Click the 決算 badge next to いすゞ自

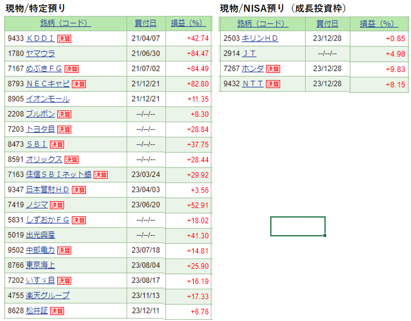click(x=64, y=281)
